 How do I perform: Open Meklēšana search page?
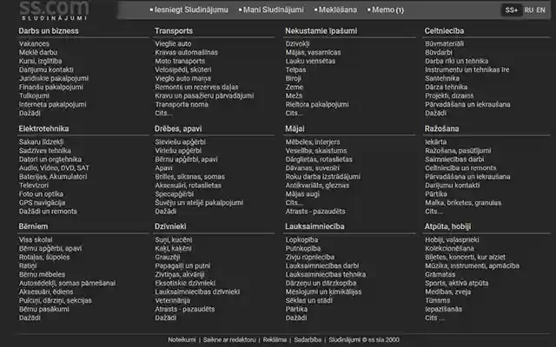pos(340,10)
